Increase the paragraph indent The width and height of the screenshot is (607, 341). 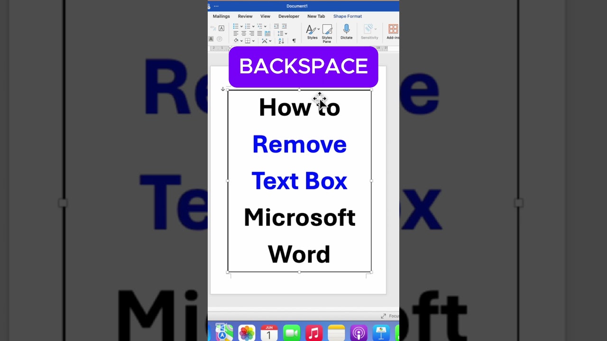tap(284, 26)
